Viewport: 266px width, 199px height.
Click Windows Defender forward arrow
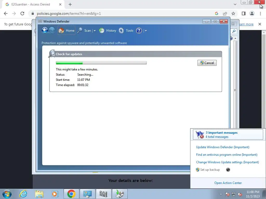(x=52, y=30)
